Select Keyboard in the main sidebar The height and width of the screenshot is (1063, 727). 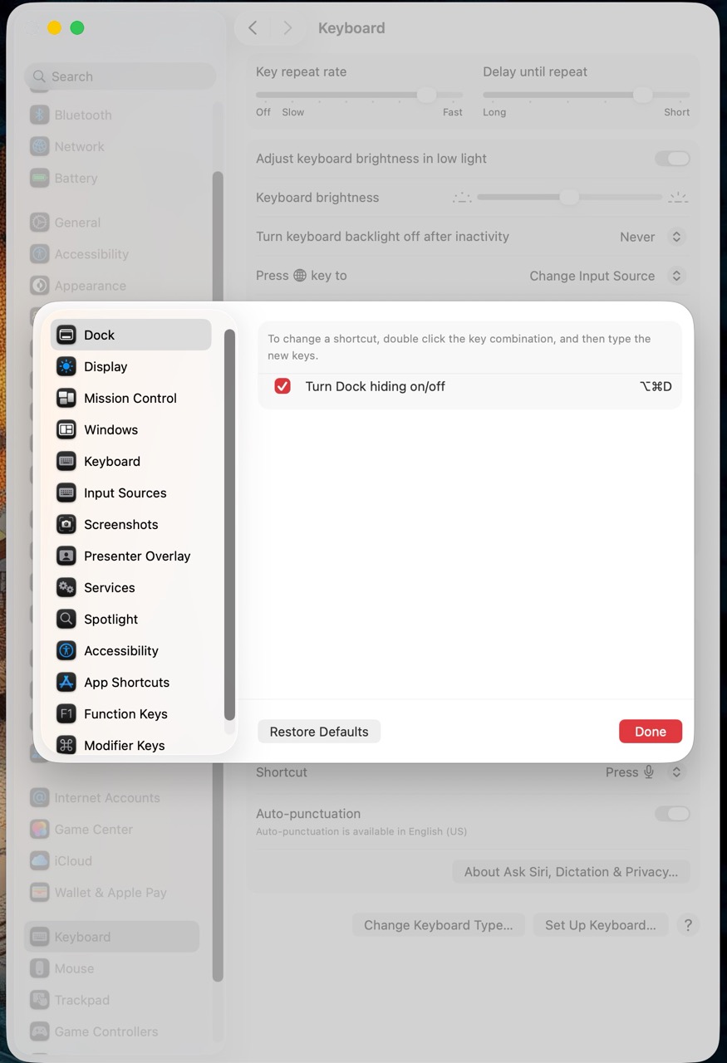(111, 937)
